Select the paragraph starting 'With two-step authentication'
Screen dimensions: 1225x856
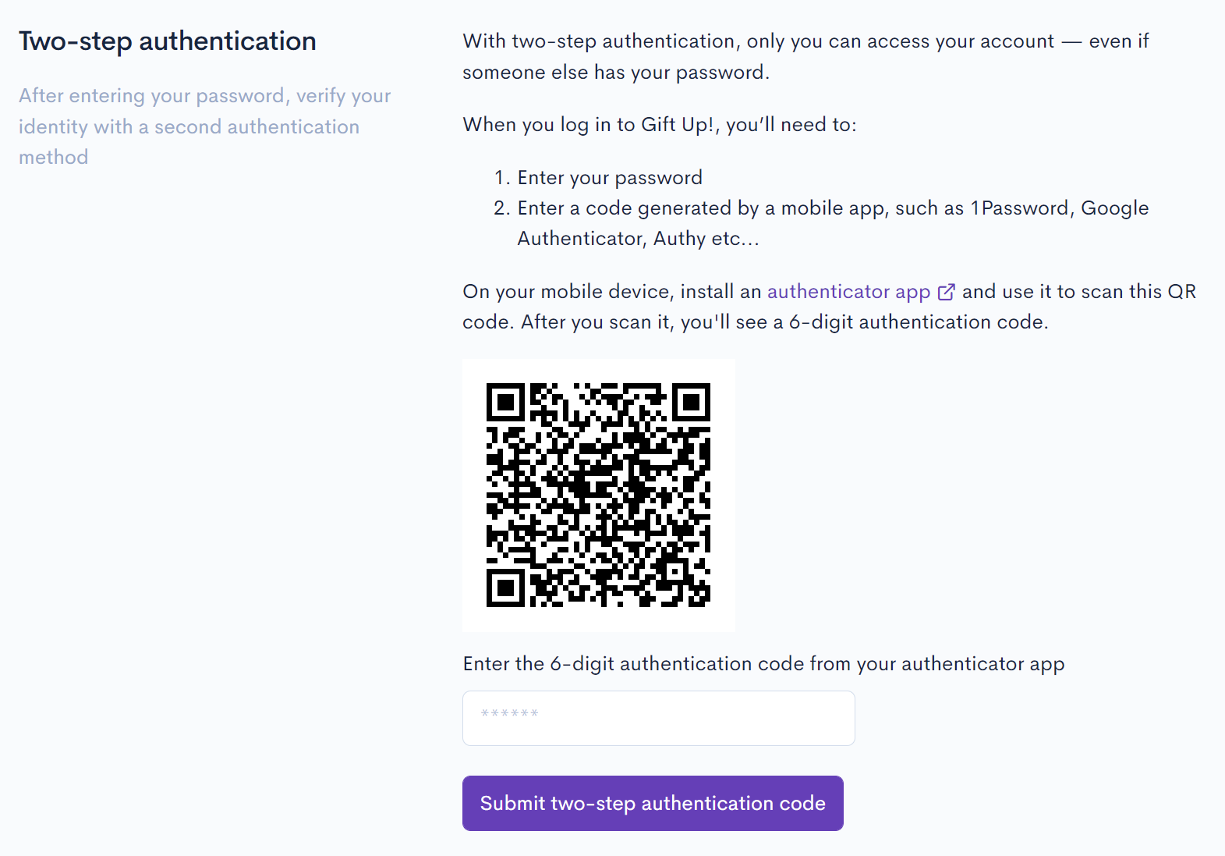coord(805,56)
